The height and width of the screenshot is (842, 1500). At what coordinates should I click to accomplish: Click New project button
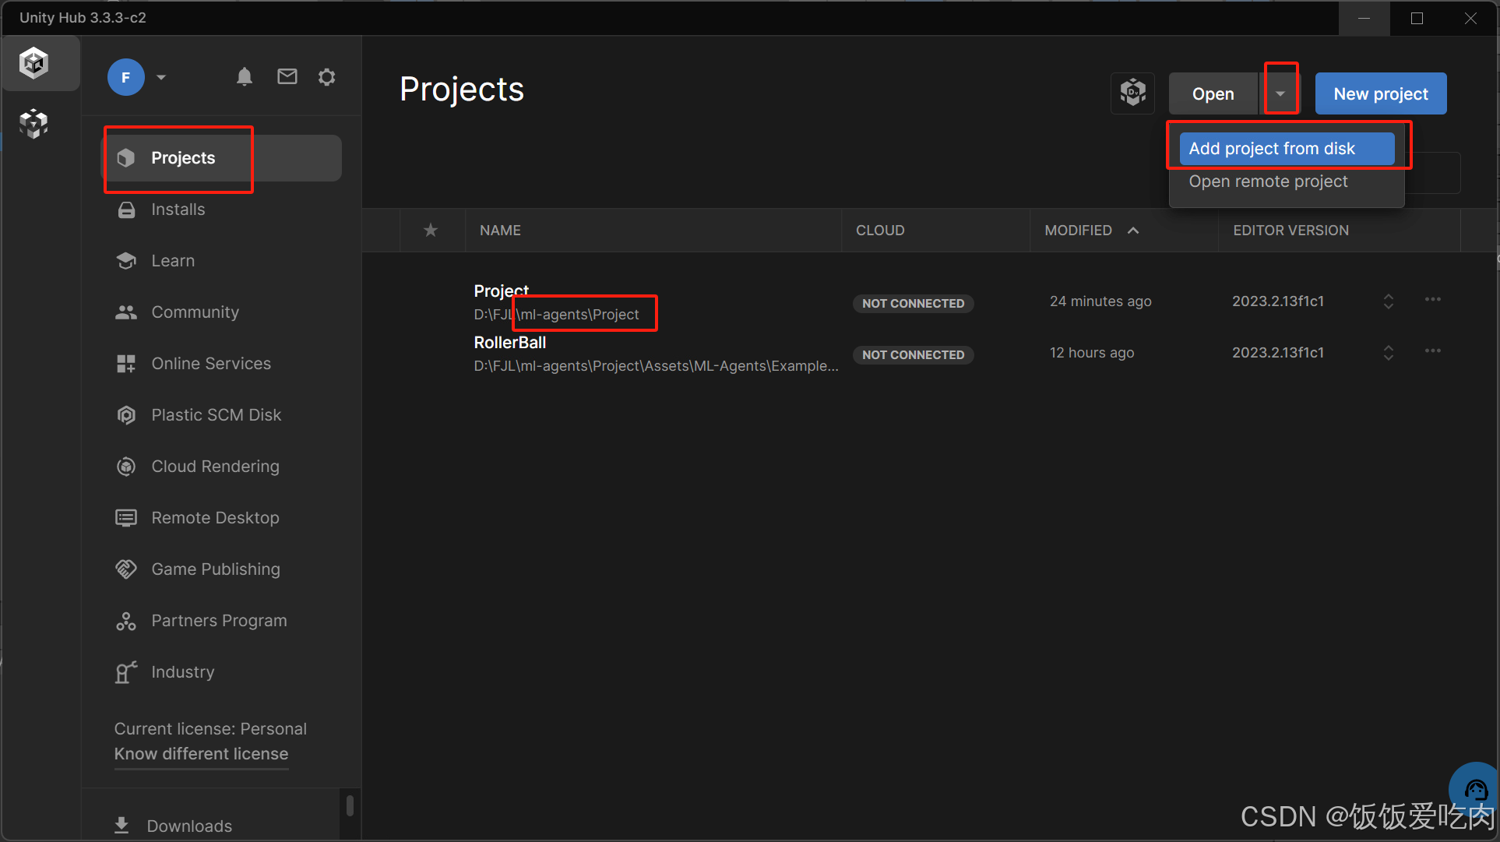1381,93
